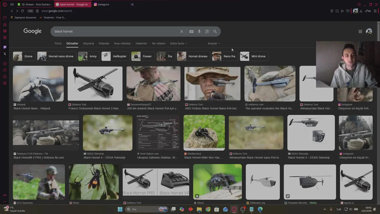Clear the search query with X

tap(182, 32)
